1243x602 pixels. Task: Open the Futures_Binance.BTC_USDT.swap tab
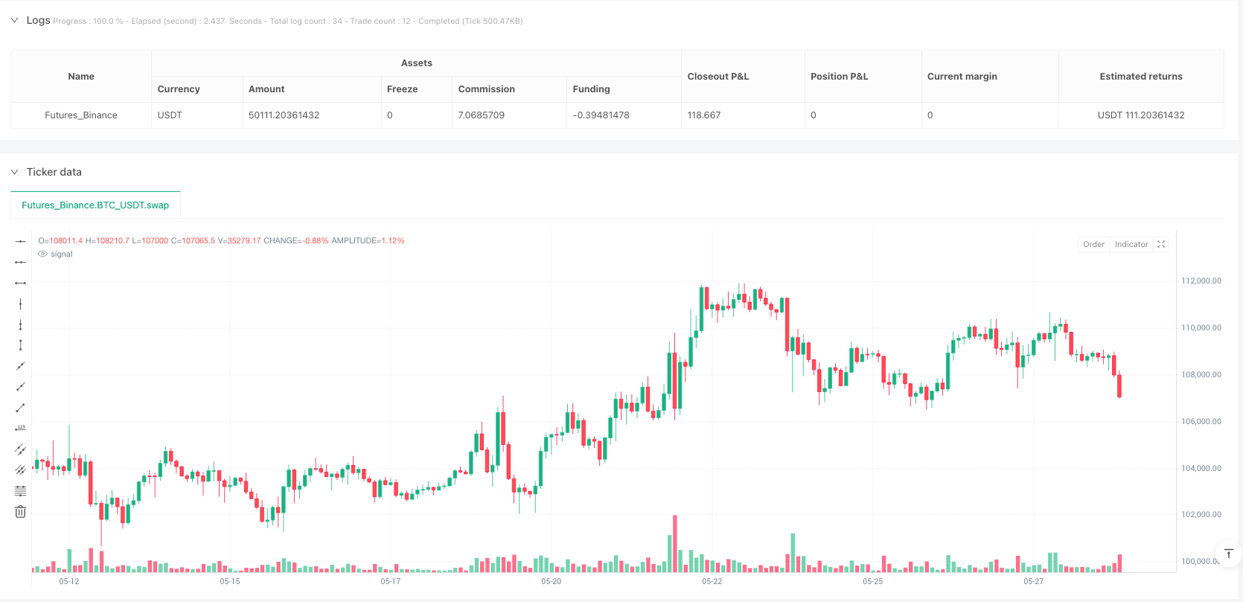pos(95,205)
